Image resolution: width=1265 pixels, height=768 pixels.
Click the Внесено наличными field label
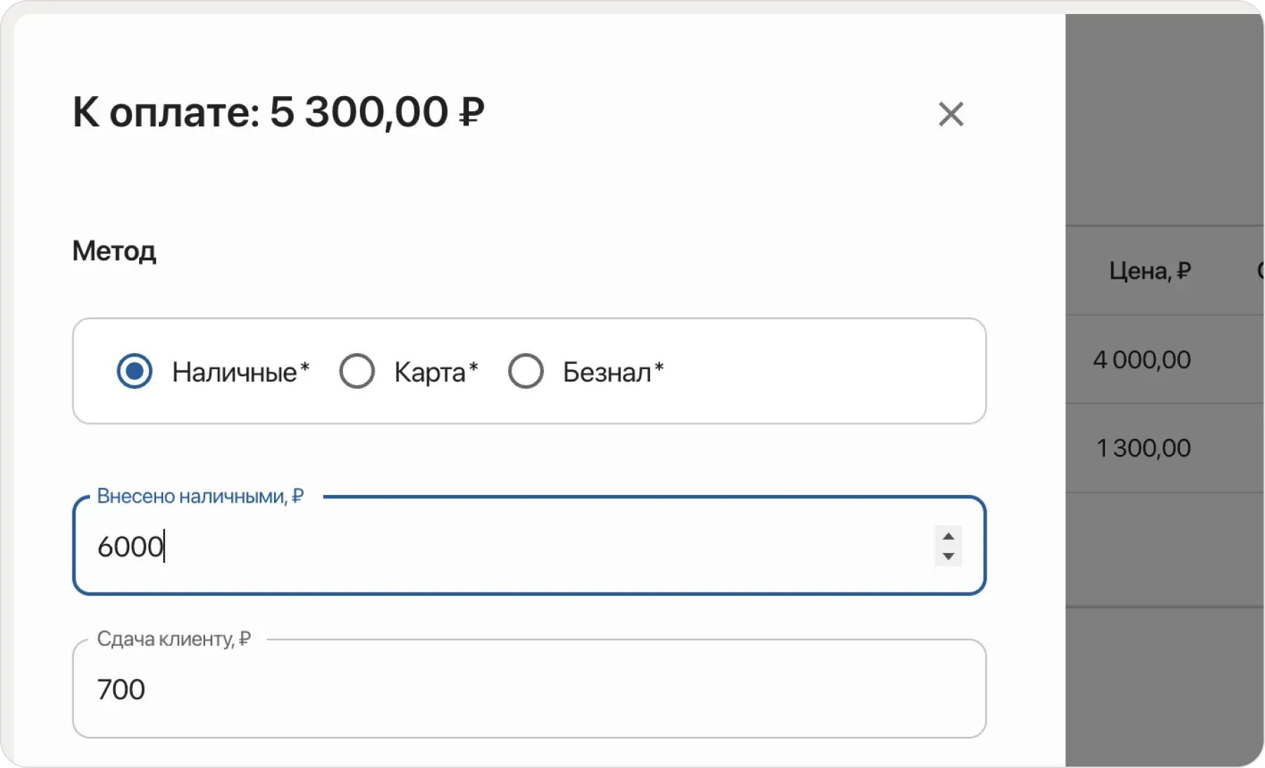click(200, 496)
